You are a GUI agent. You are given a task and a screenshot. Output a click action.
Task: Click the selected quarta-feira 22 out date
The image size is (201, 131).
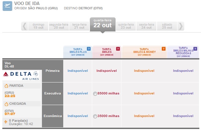click(x=102, y=24)
